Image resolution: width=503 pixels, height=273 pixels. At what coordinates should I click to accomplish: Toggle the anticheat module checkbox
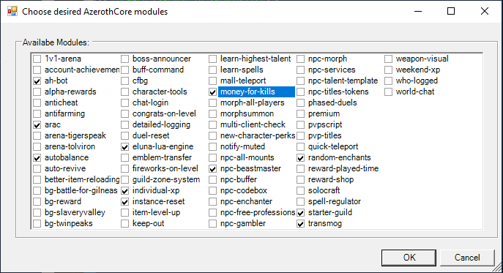click(x=37, y=103)
